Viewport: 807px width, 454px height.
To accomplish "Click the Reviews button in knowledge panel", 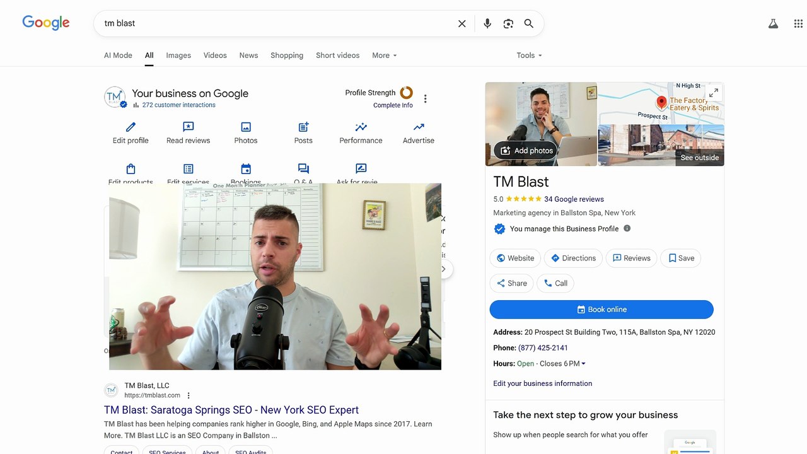I will (x=631, y=258).
